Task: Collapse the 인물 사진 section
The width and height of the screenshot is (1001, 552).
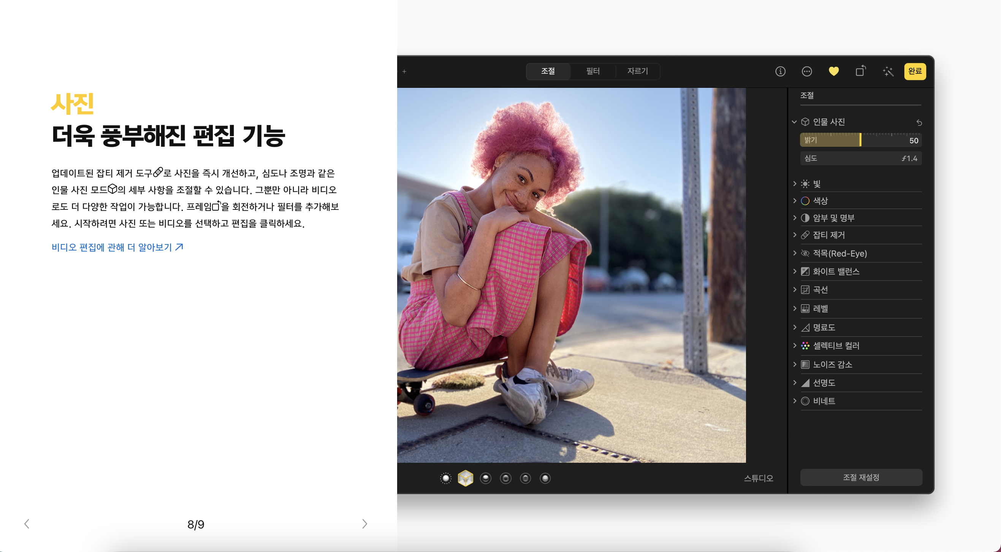Action: click(x=794, y=122)
